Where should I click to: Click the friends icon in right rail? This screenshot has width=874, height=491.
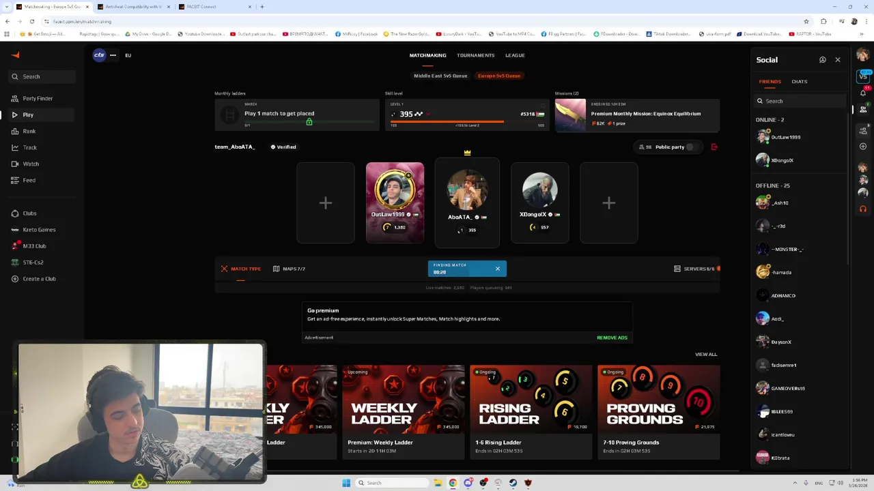click(x=863, y=110)
